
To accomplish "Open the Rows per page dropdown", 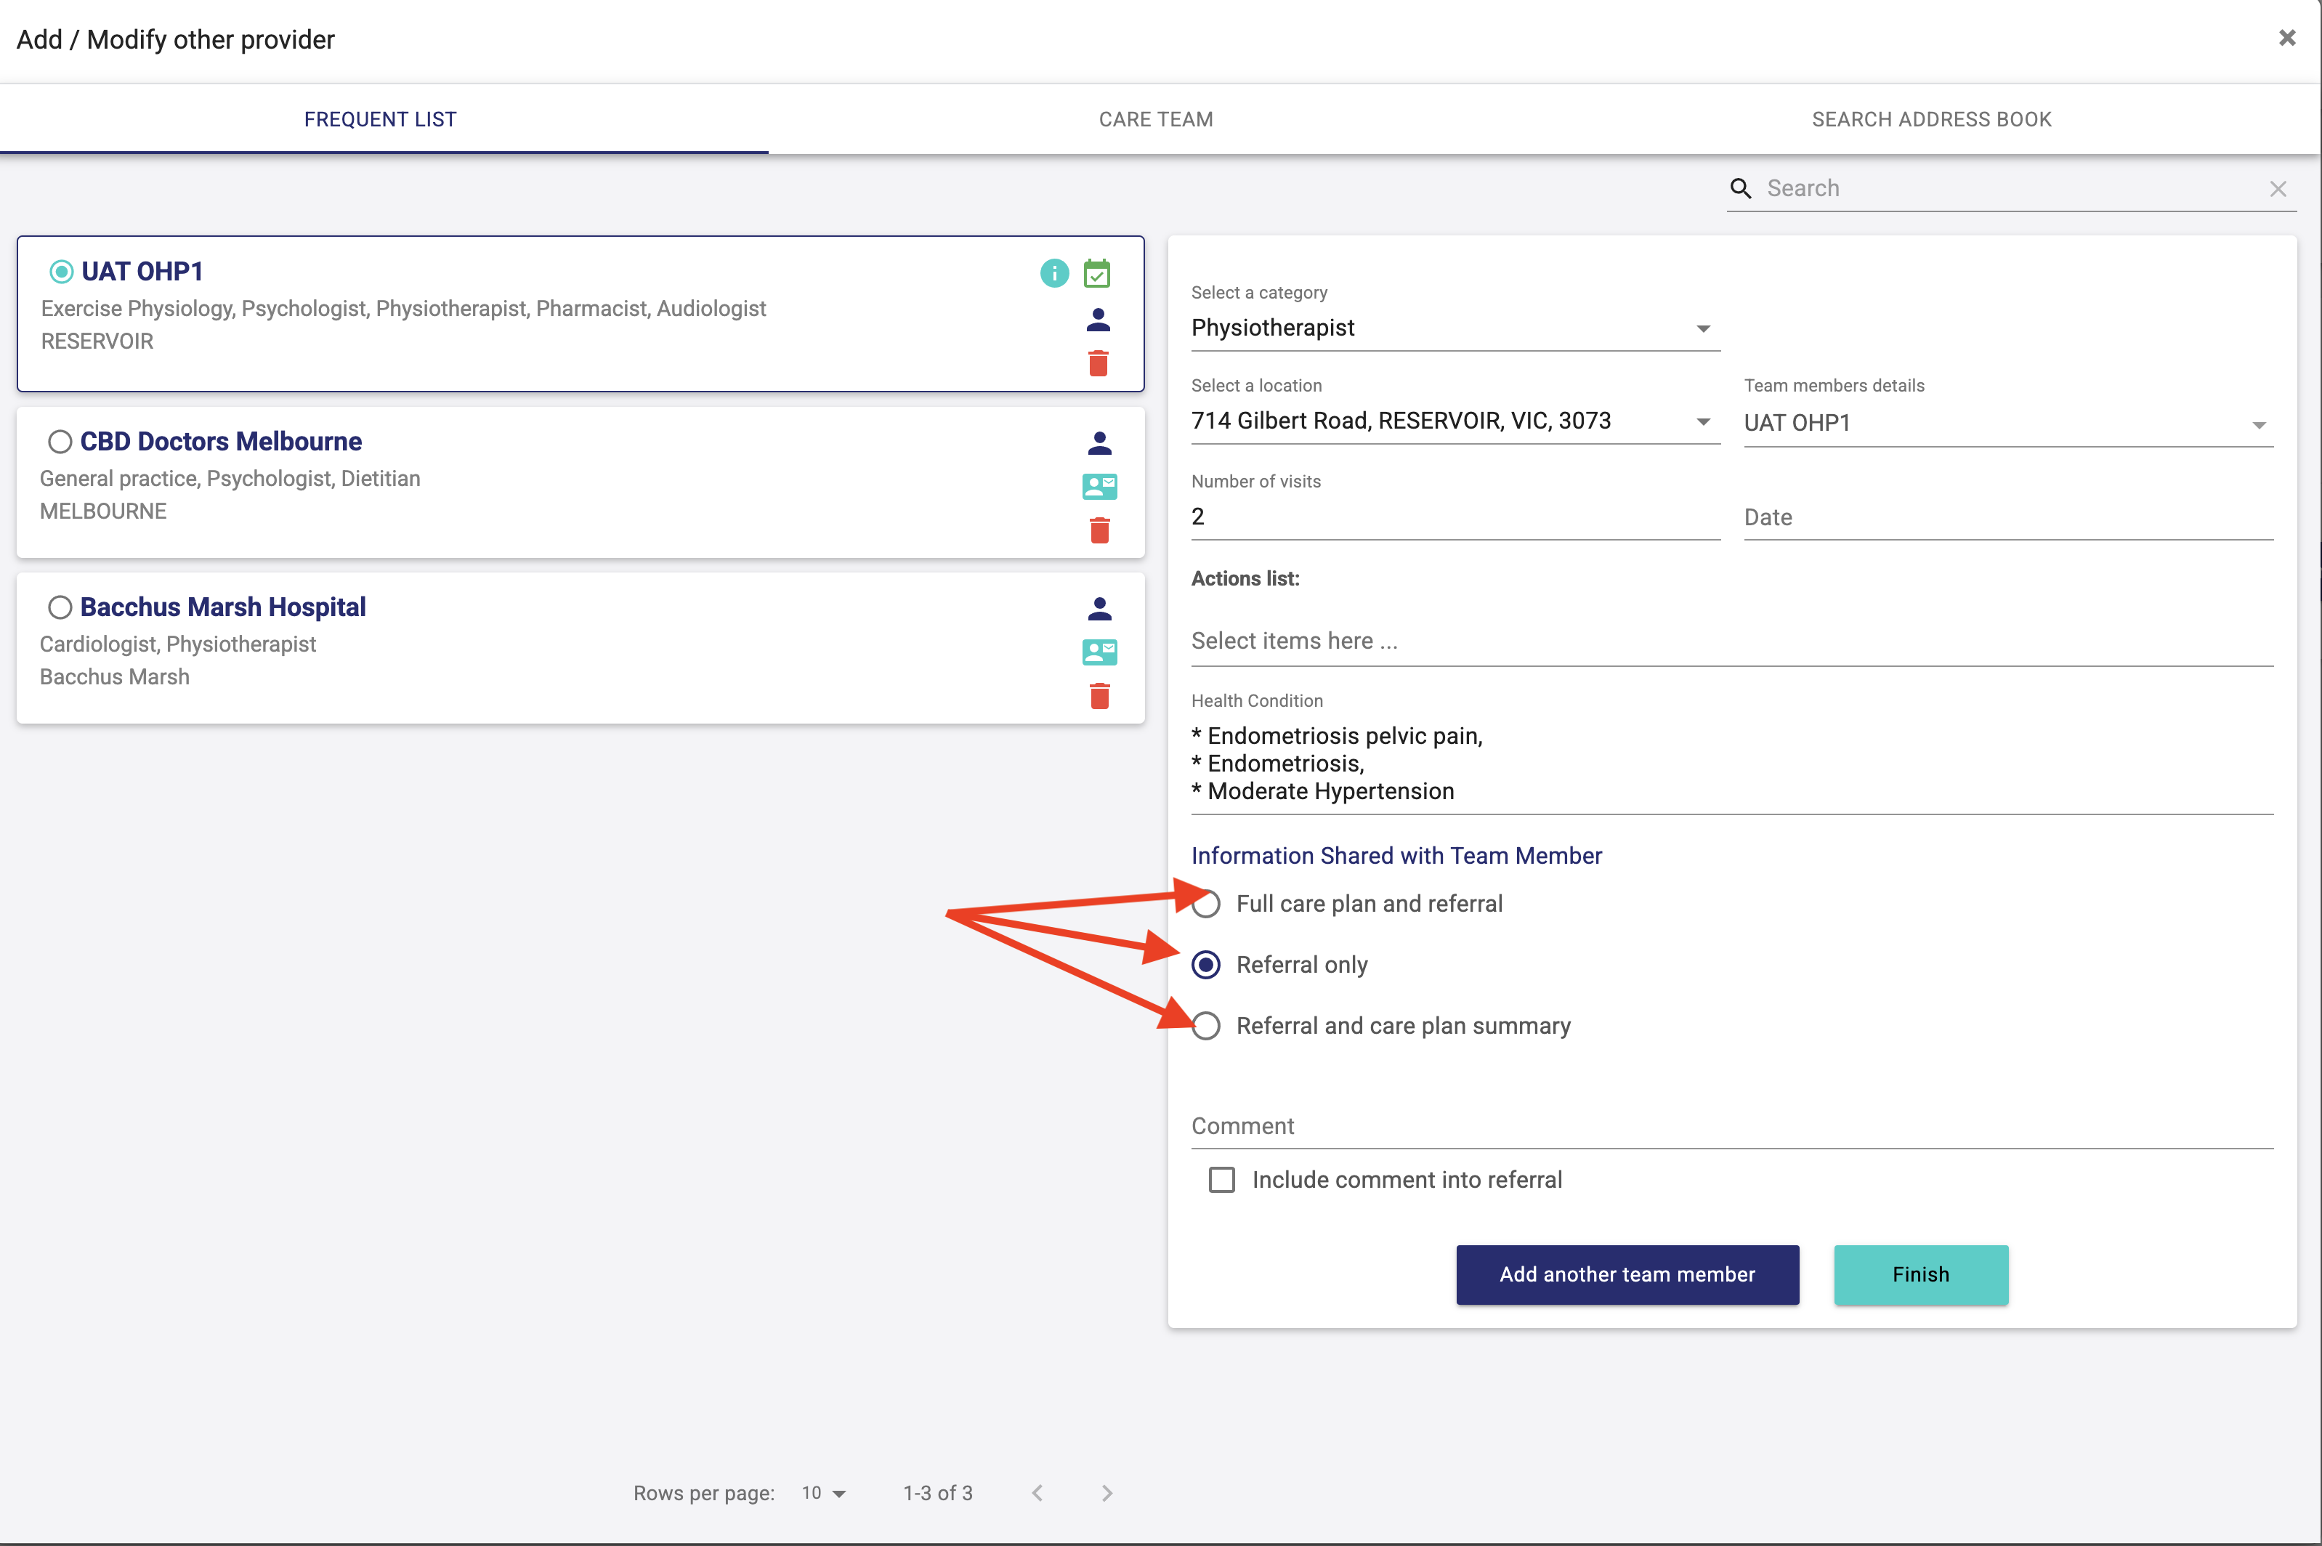I will point(825,1493).
